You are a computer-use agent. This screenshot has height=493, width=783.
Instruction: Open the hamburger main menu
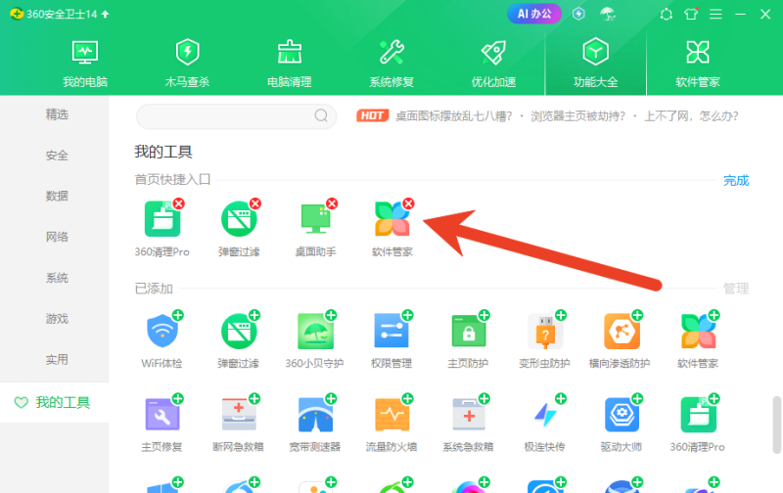point(715,14)
